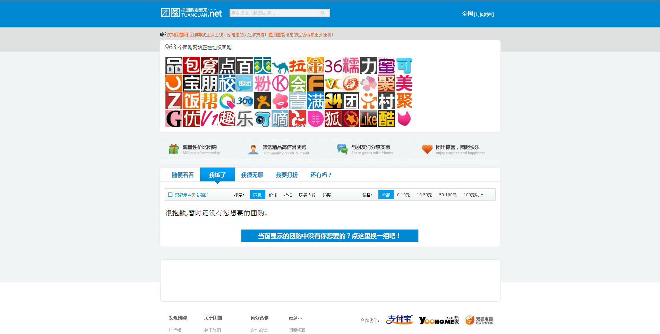
Task: Open the 关于我们 footer link
Action: 212,330
